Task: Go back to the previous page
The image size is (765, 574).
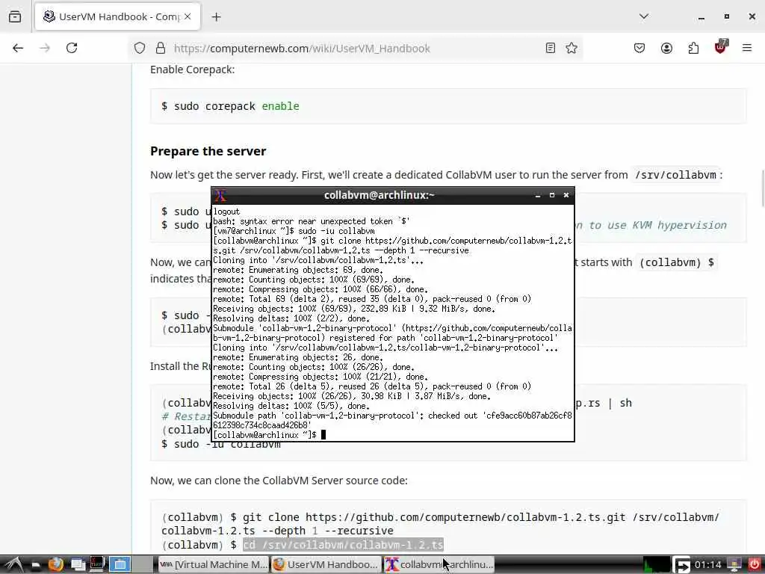Action: 18,48
